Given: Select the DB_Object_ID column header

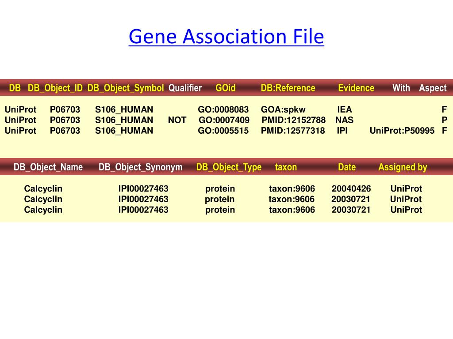Looking at the screenshot, I should (x=55, y=88).
